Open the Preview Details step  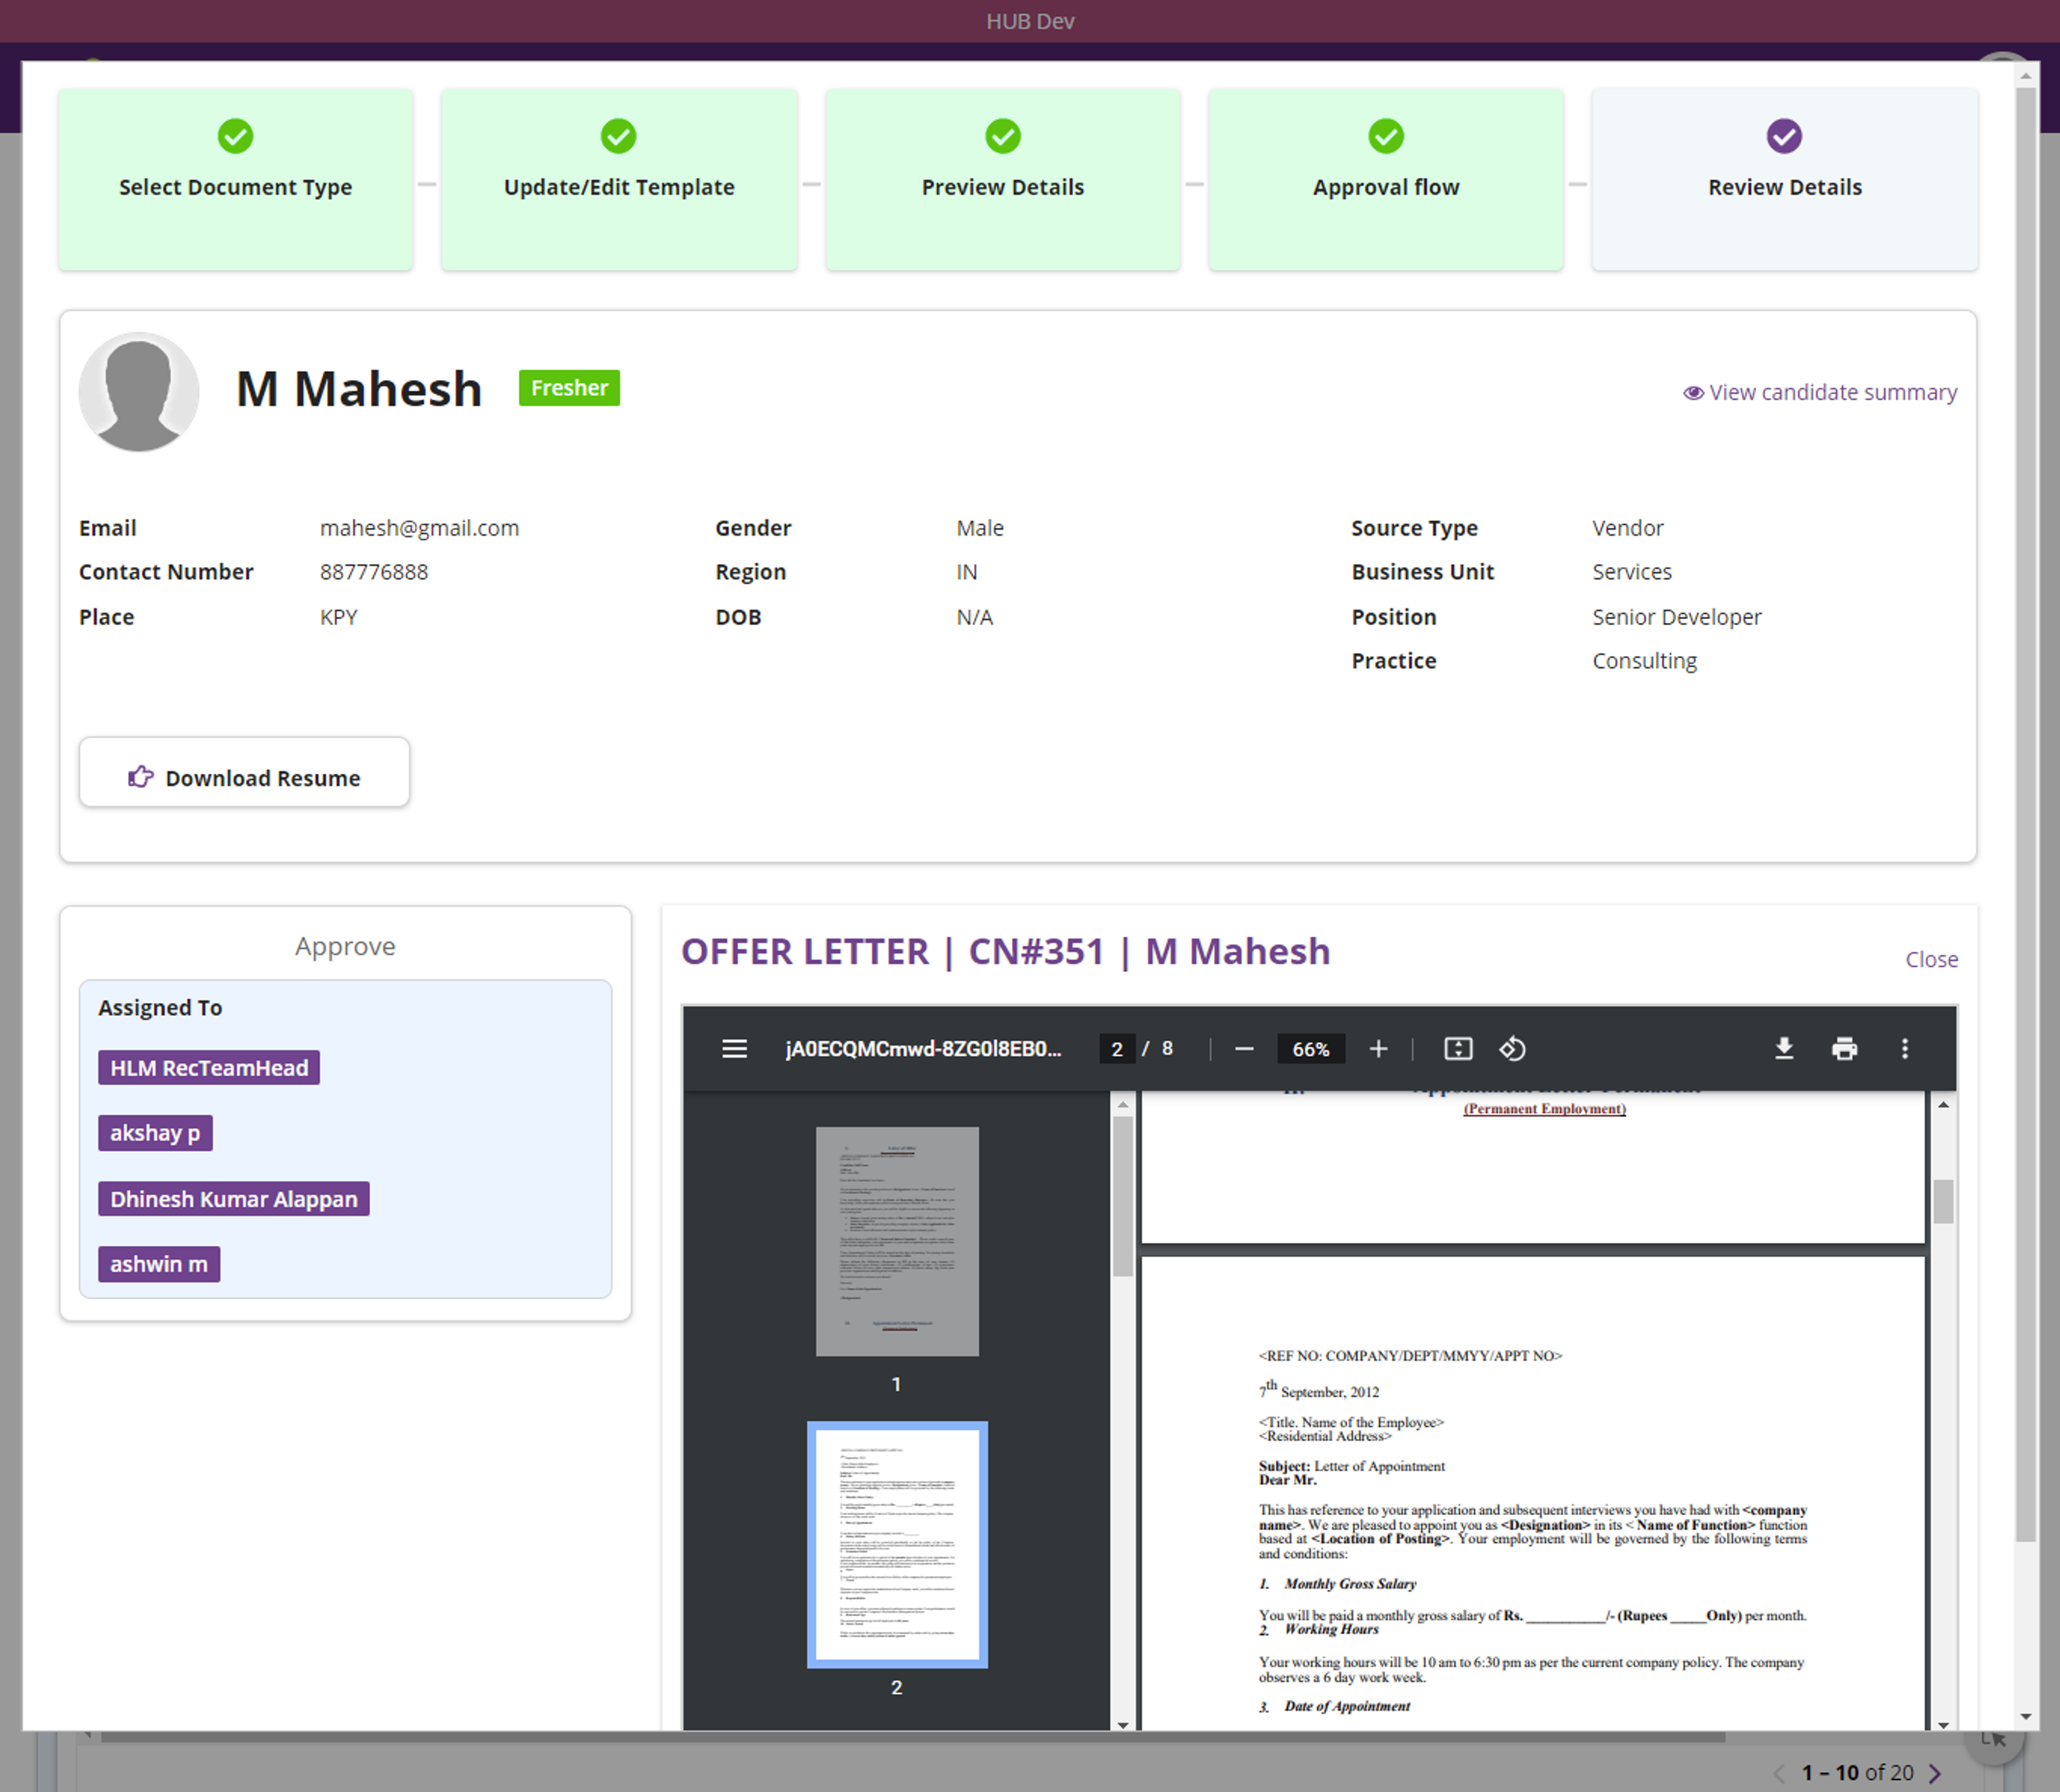(x=1003, y=180)
